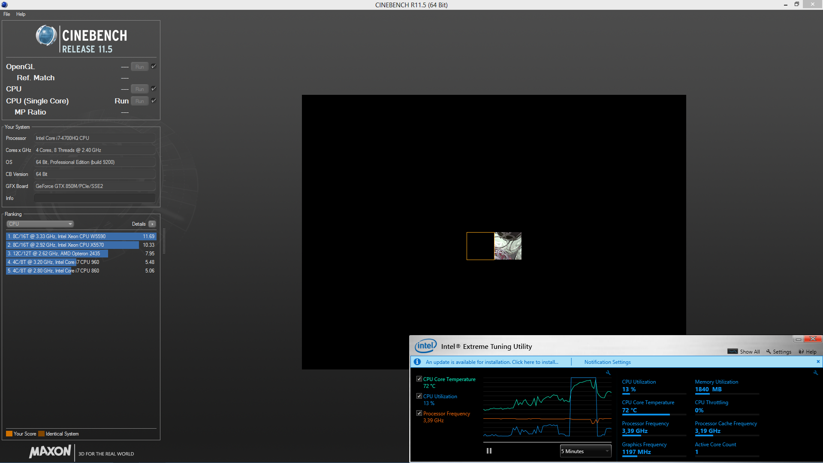Select ranking row Intel Core i7 CPU 960

(x=81, y=262)
